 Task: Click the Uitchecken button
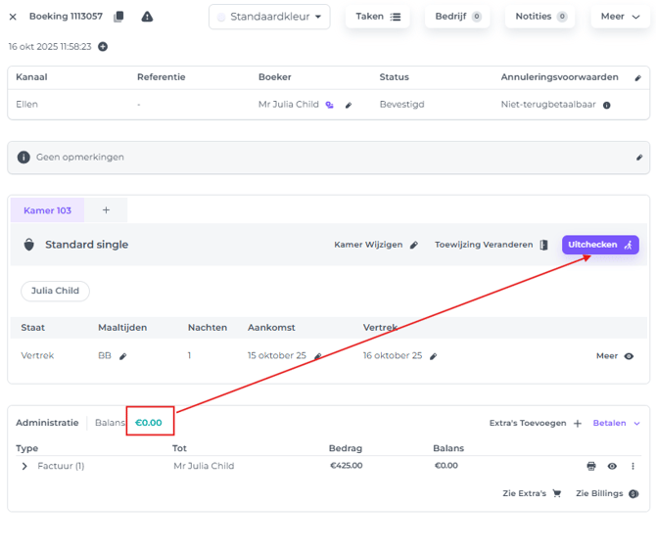tap(599, 245)
